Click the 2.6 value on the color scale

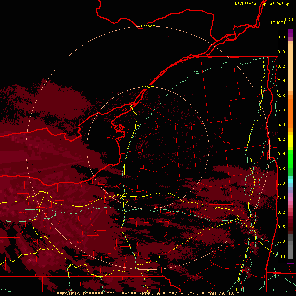[281, 169]
